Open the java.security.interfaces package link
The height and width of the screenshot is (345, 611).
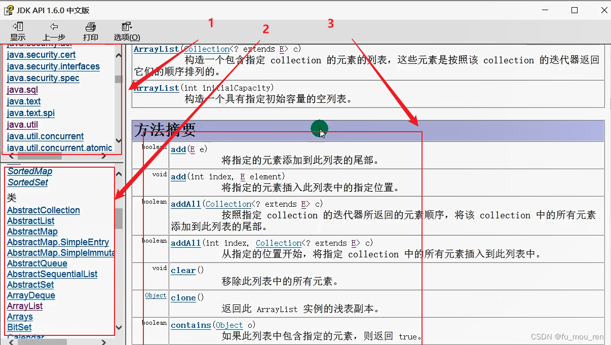[x=53, y=66]
